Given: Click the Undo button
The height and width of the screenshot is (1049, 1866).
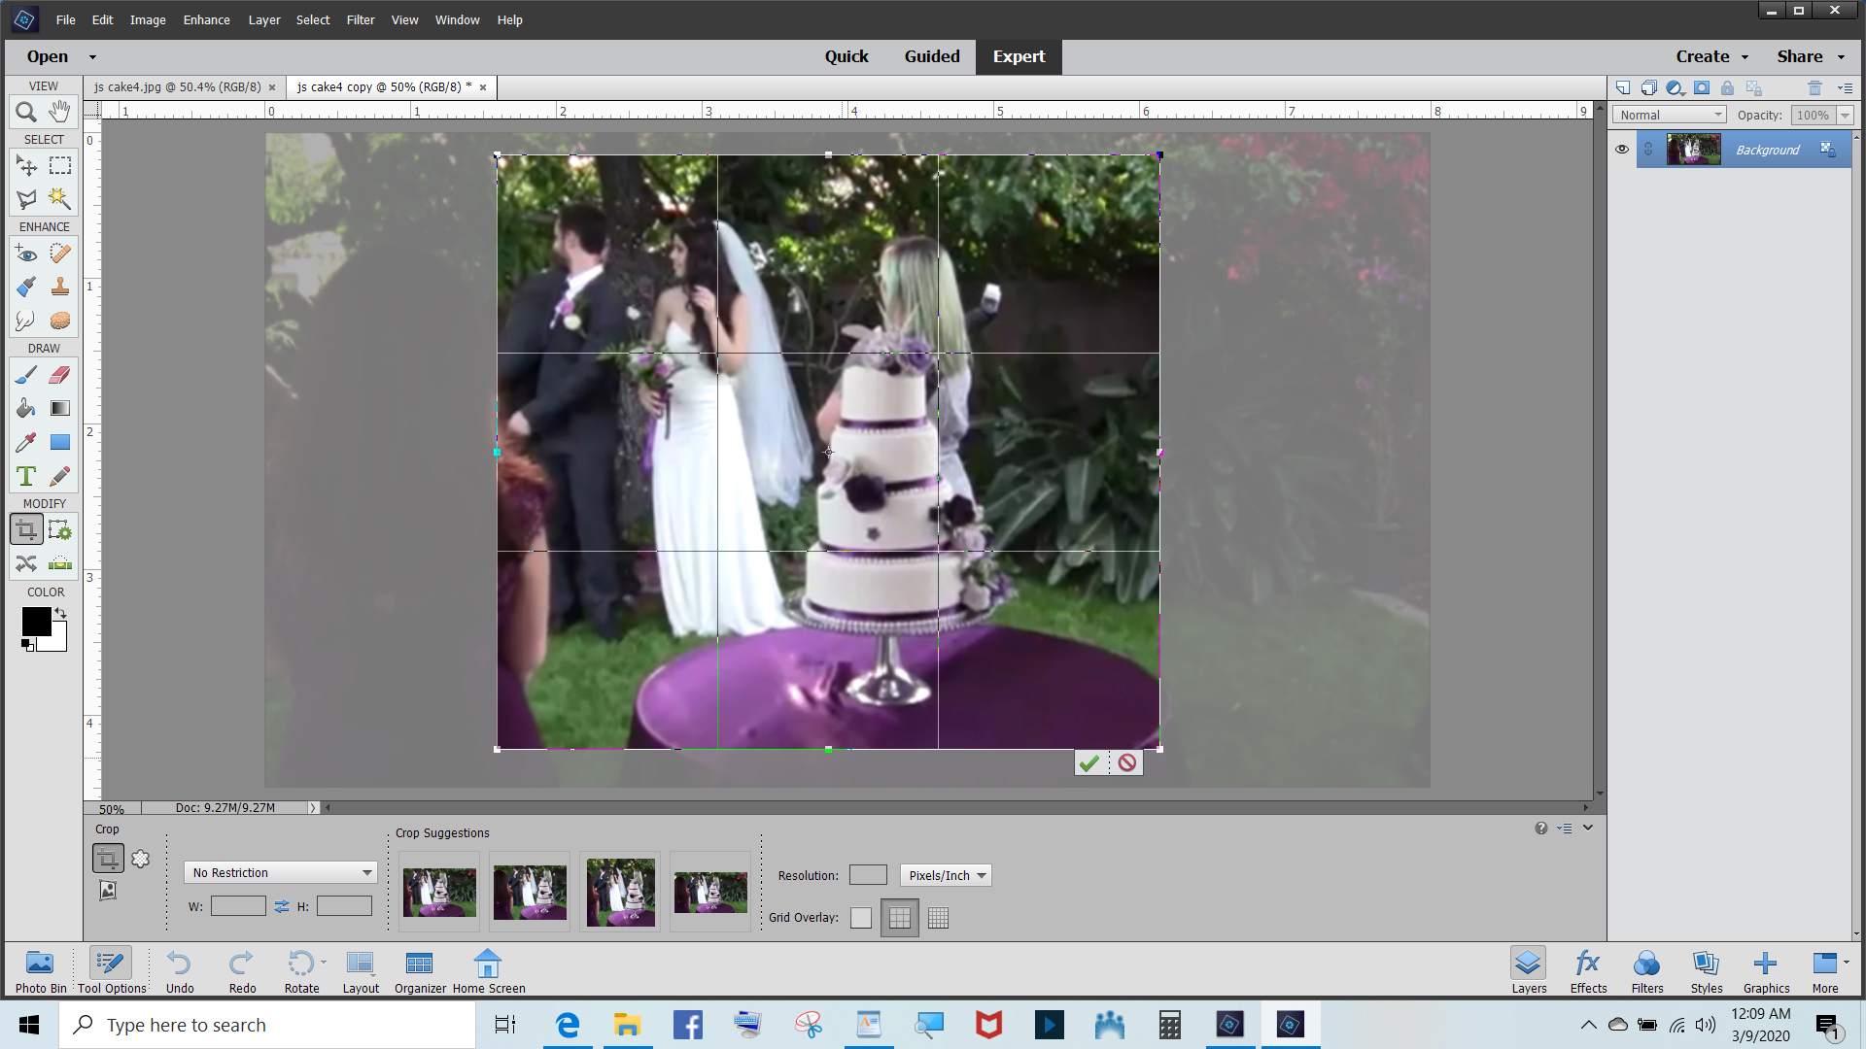Looking at the screenshot, I should (180, 970).
